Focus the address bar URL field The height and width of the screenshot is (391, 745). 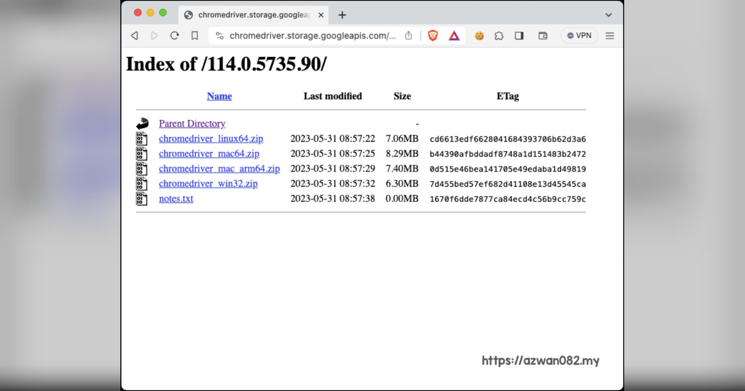tap(313, 36)
